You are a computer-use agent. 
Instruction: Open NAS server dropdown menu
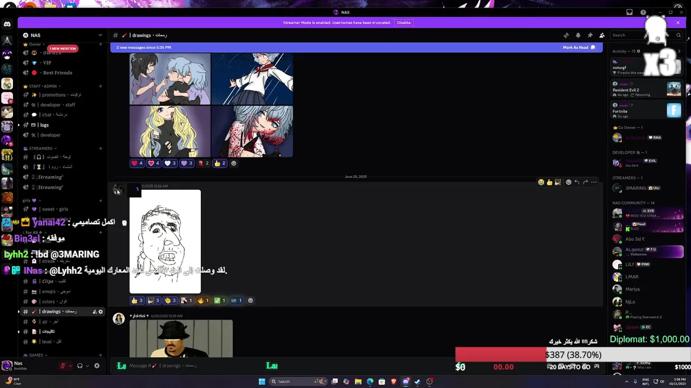click(x=63, y=35)
